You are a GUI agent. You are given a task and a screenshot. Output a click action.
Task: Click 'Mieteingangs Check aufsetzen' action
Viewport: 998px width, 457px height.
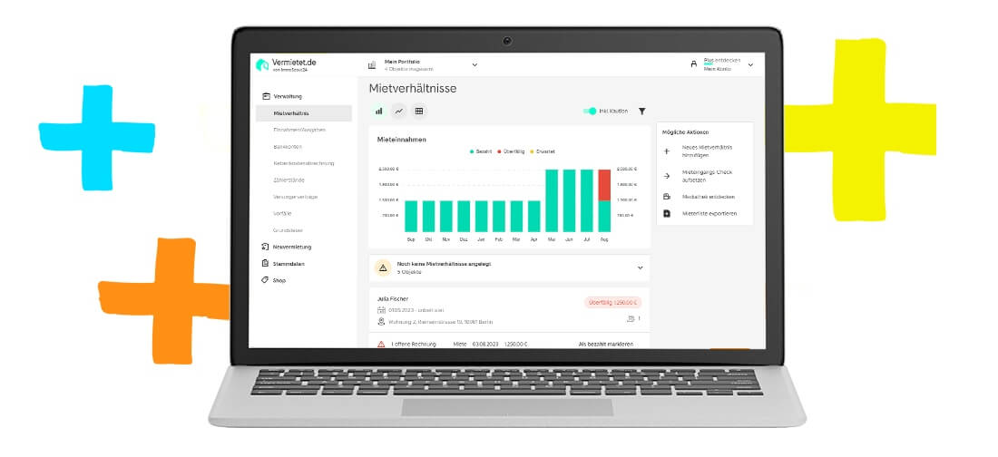(706, 176)
